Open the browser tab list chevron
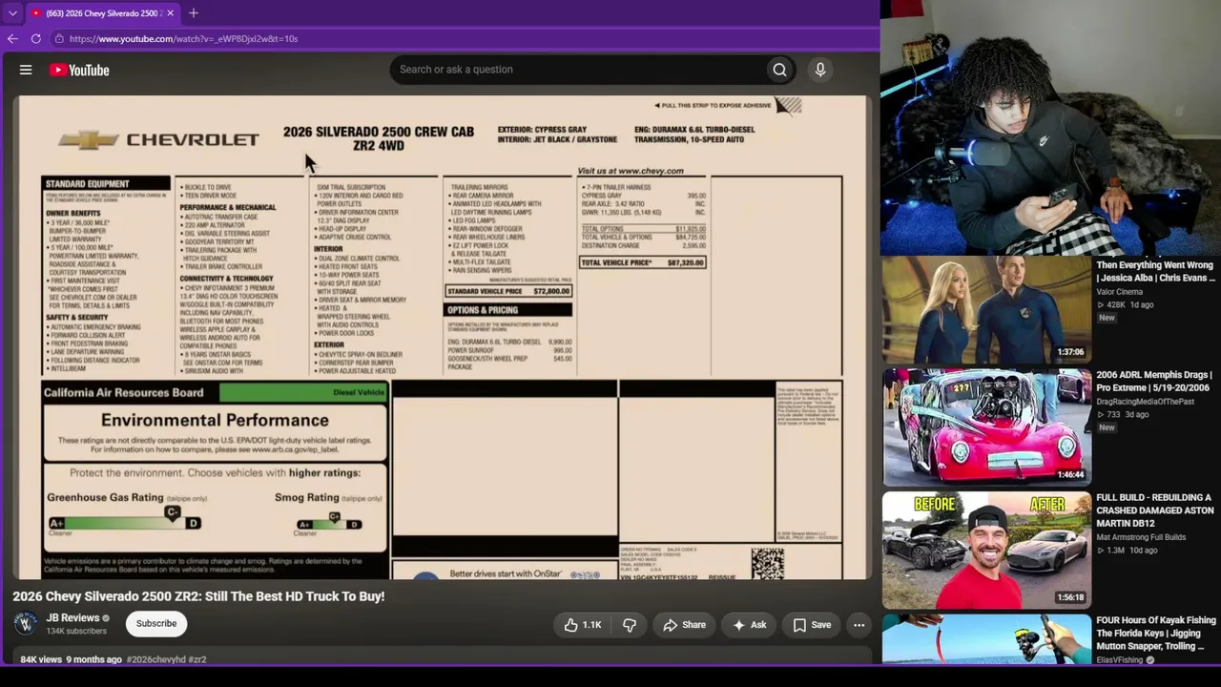1221x687 pixels. (x=12, y=13)
